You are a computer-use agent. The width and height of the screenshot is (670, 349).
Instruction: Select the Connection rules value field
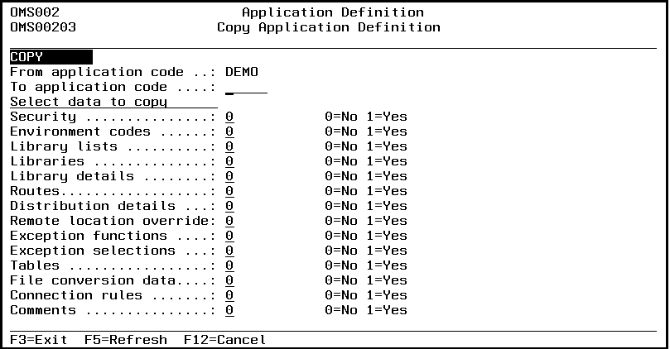click(229, 295)
